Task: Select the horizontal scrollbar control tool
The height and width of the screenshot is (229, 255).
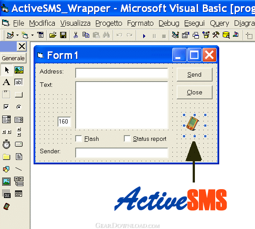Action: click(7, 132)
